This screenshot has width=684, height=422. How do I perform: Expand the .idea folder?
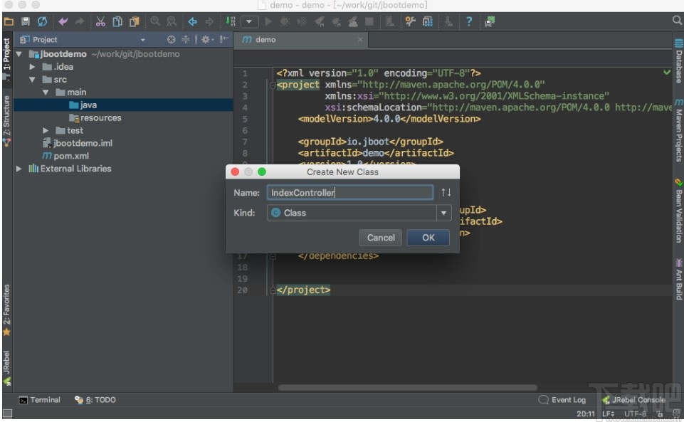[x=33, y=67]
